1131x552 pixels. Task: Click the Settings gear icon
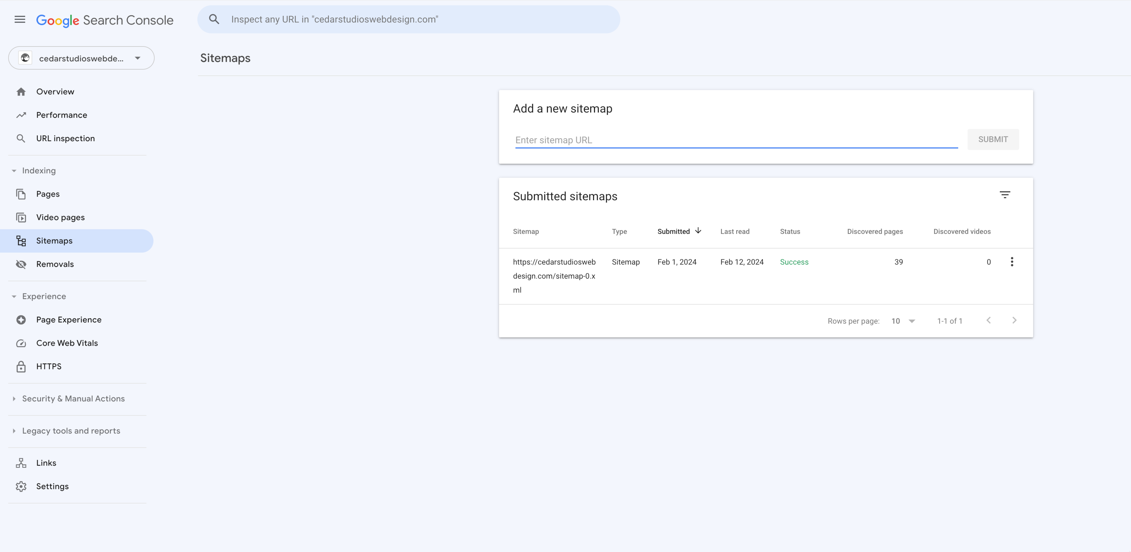coord(21,486)
